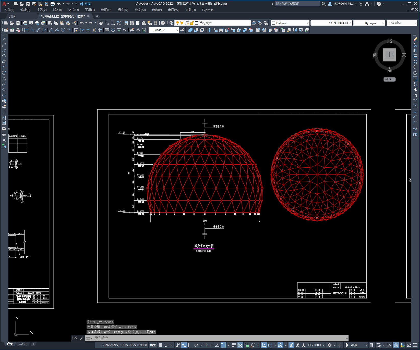Switch to the 开始 tab
Image resolution: width=420 pixels, height=350 pixels.
point(12,16)
